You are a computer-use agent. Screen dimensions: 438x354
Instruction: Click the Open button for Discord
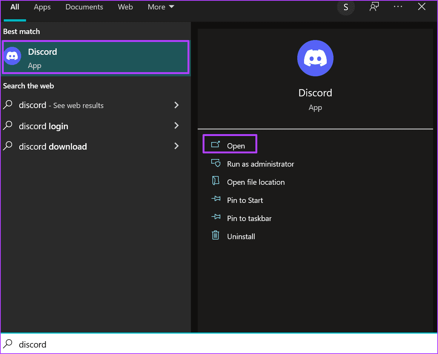point(237,144)
